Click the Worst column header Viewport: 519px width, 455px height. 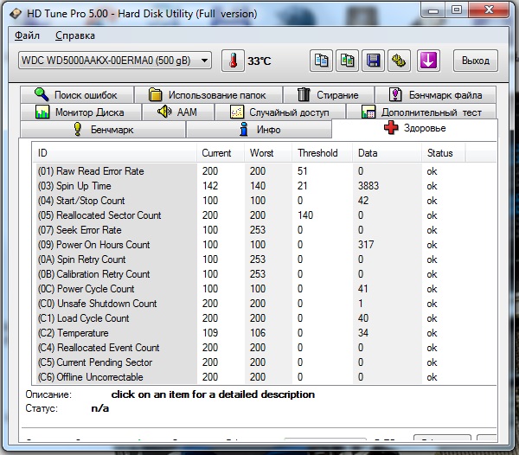click(268, 153)
